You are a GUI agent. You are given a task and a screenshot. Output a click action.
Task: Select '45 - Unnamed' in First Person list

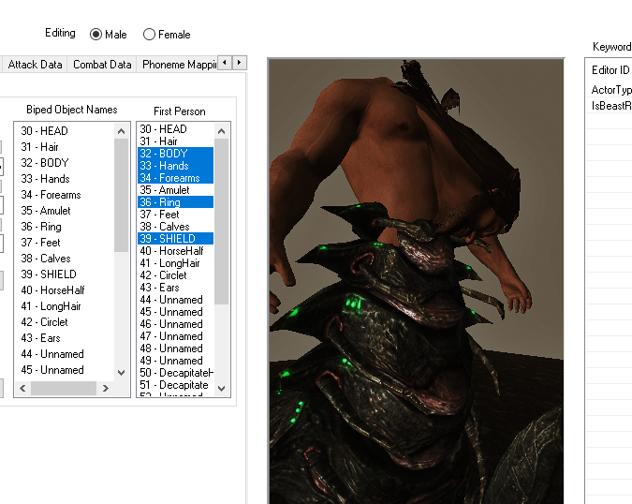click(x=176, y=312)
